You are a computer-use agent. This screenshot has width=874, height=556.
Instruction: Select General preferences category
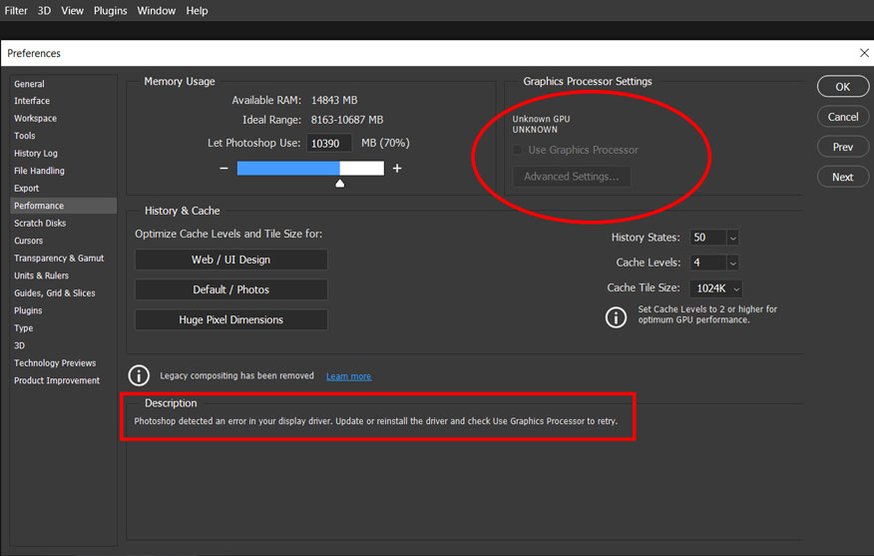click(x=63, y=84)
